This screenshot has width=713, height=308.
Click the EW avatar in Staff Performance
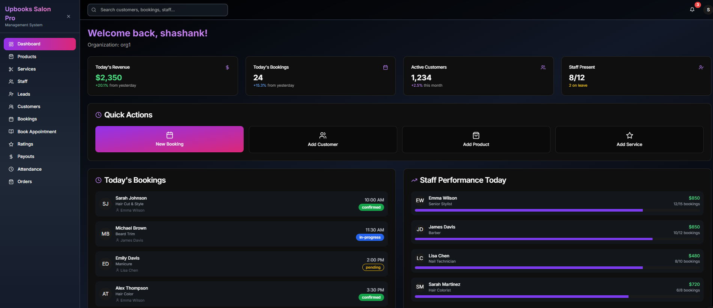click(420, 201)
